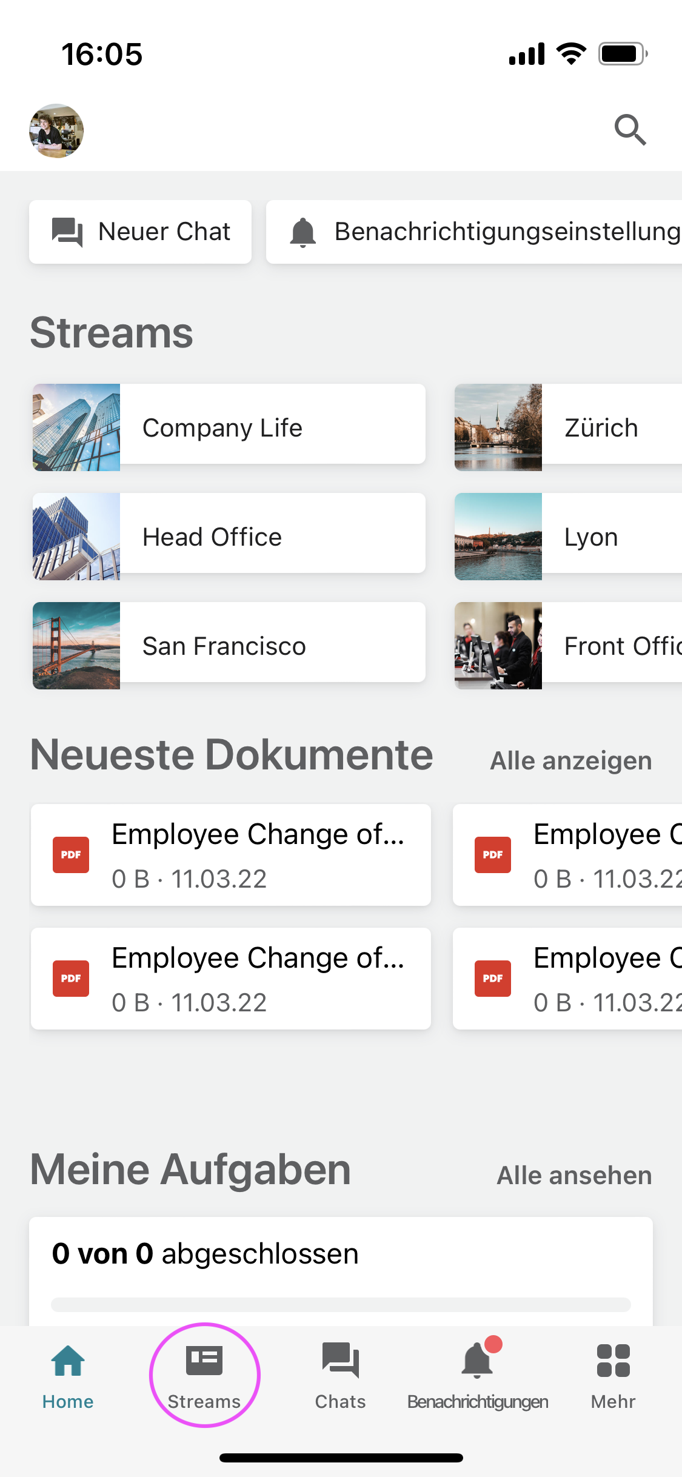Select the San Francisco stream thumbnail
Viewport: 682px width, 1477px height.
point(76,646)
